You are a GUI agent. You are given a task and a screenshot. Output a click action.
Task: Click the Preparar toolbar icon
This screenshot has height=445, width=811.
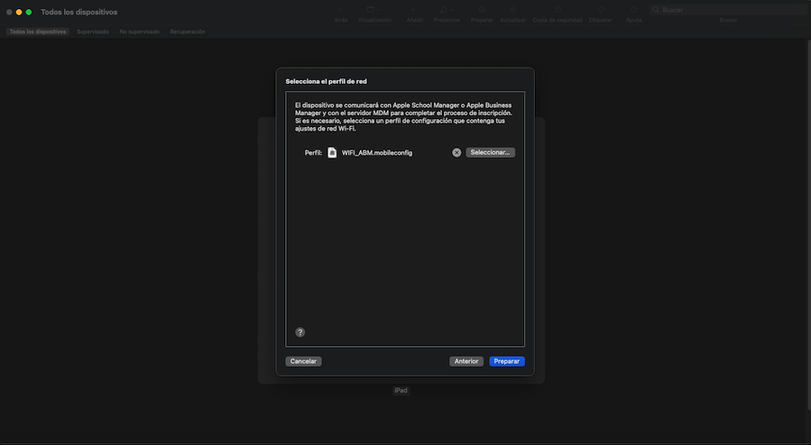pyautogui.click(x=482, y=10)
